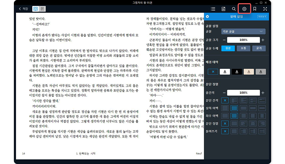This screenshot has width=285, height=164.
Task: Switch to two-page spread view
Action: (35, 9)
